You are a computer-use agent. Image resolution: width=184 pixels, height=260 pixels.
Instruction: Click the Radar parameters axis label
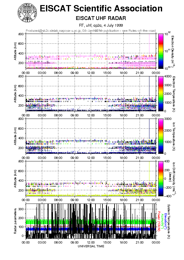(x=15, y=221)
